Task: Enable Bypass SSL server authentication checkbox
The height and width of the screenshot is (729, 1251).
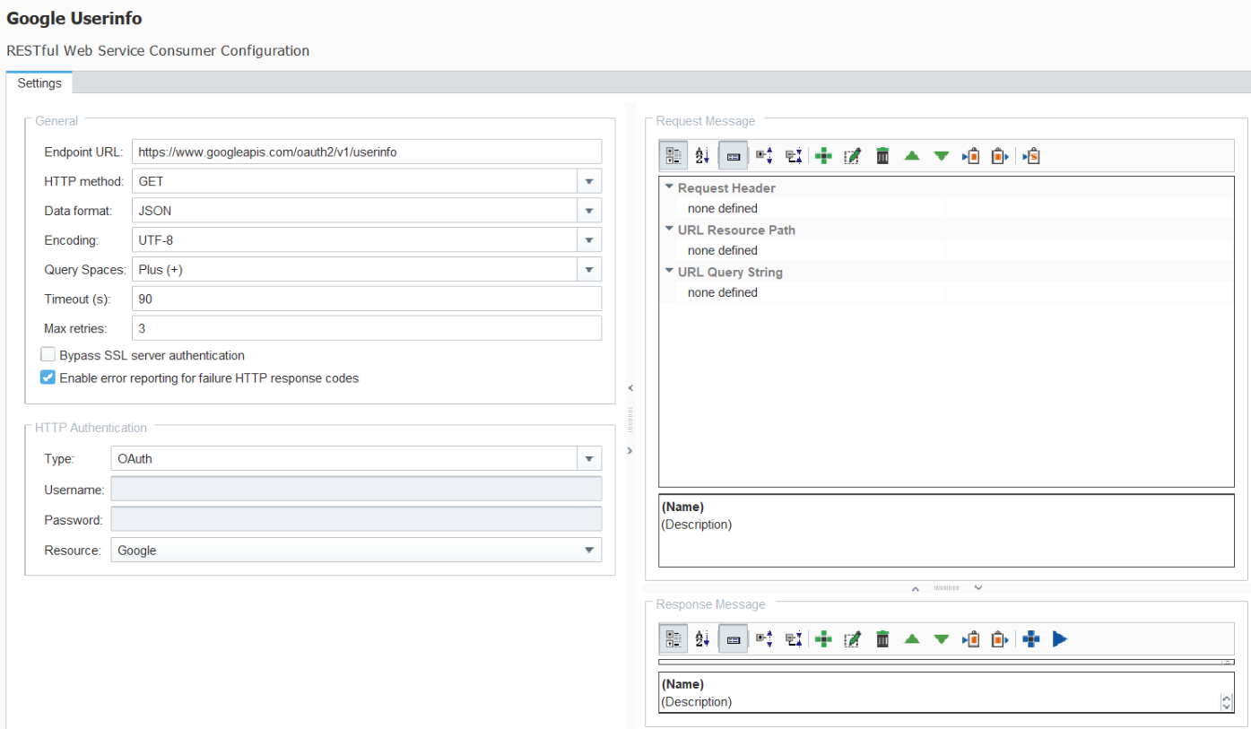Action: 48,355
